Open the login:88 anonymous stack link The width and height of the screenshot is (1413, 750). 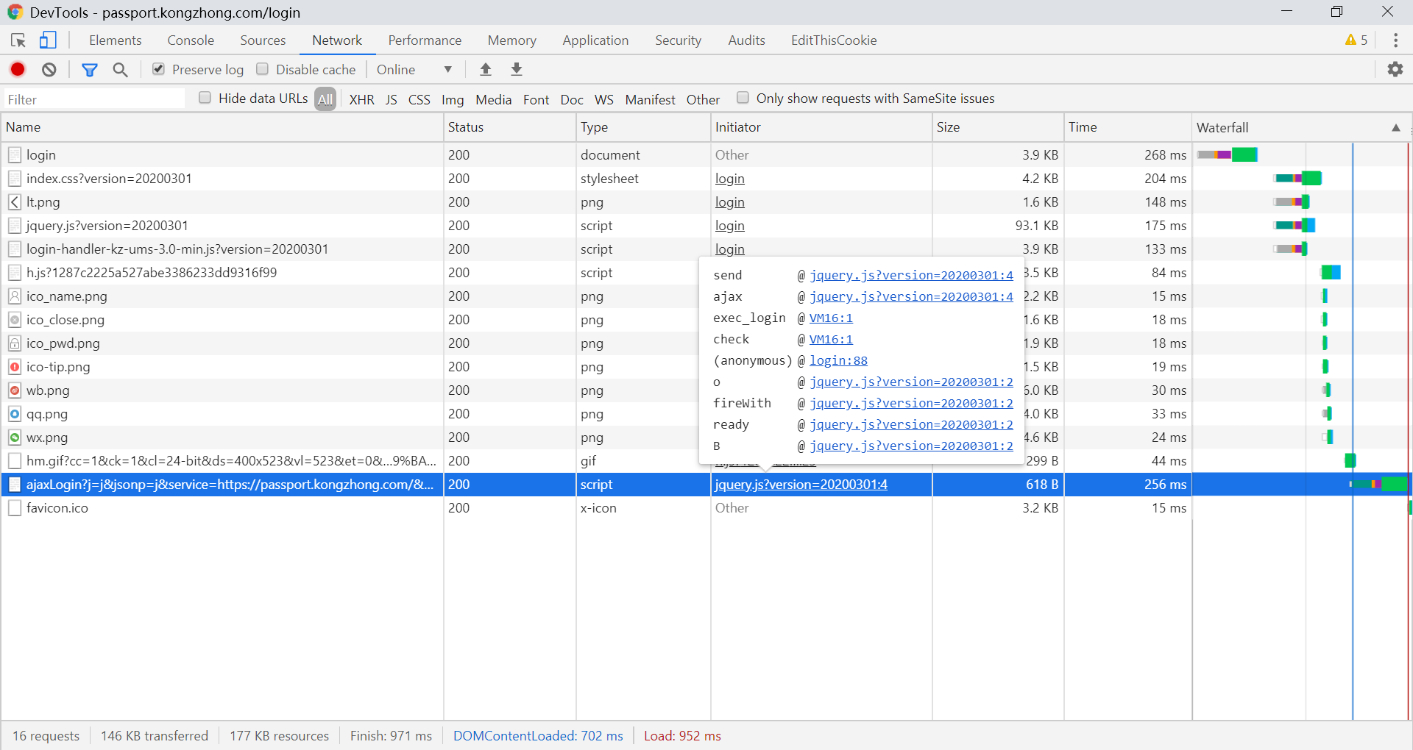point(838,360)
